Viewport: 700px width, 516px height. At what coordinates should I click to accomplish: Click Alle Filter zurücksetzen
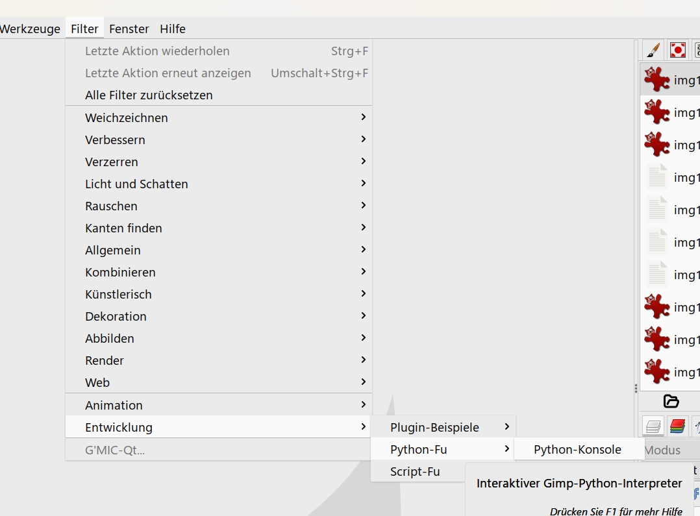click(149, 95)
